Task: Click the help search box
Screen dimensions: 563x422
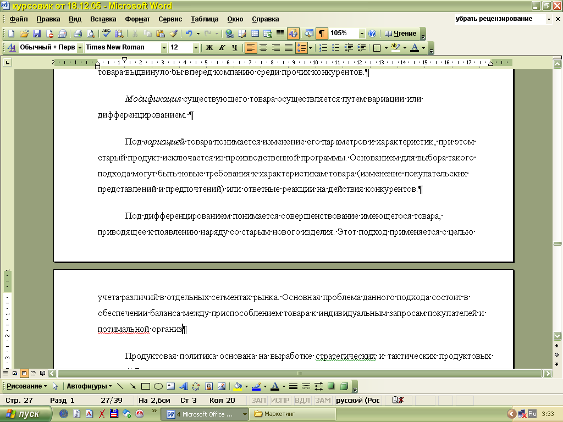Action: click(x=500, y=19)
